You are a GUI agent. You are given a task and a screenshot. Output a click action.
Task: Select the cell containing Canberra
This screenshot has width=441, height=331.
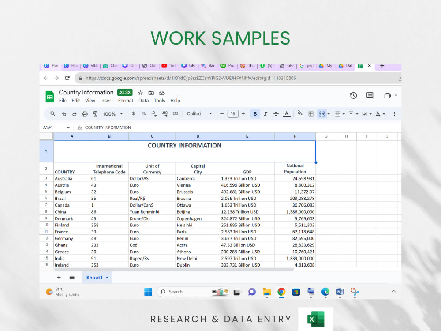pyautogui.click(x=198, y=178)
